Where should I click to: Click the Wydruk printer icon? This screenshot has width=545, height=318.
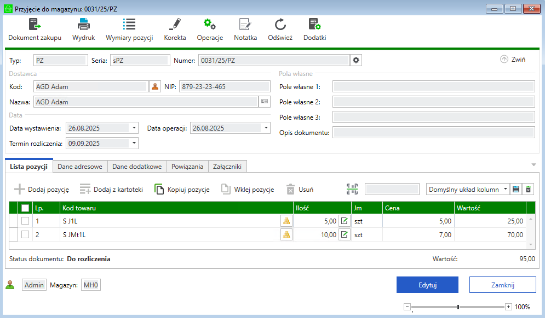84,25
